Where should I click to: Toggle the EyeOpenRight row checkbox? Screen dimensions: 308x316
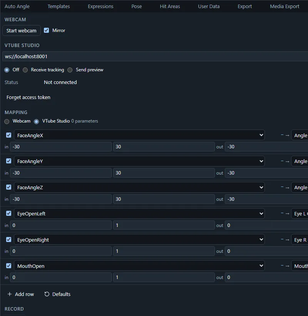[8, 239]
